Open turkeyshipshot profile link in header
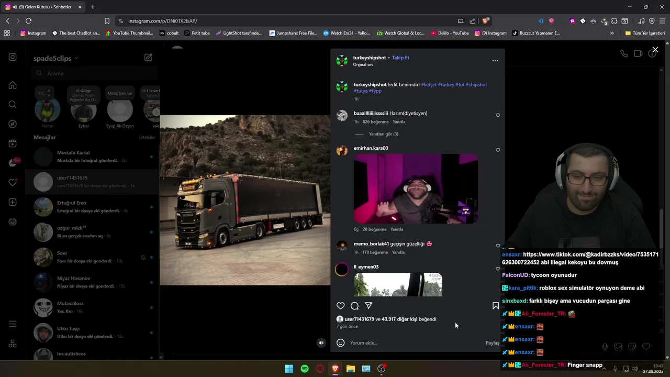 click(x=370, y=58)
